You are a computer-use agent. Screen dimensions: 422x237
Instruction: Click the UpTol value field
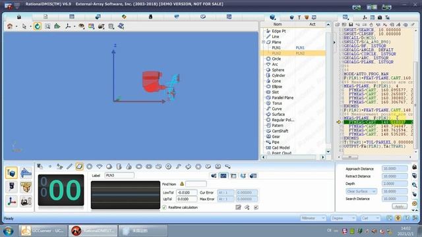(x=187, y=199)
